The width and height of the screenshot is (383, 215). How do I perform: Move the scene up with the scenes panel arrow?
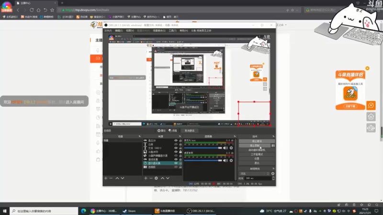[x=117, y=178]
